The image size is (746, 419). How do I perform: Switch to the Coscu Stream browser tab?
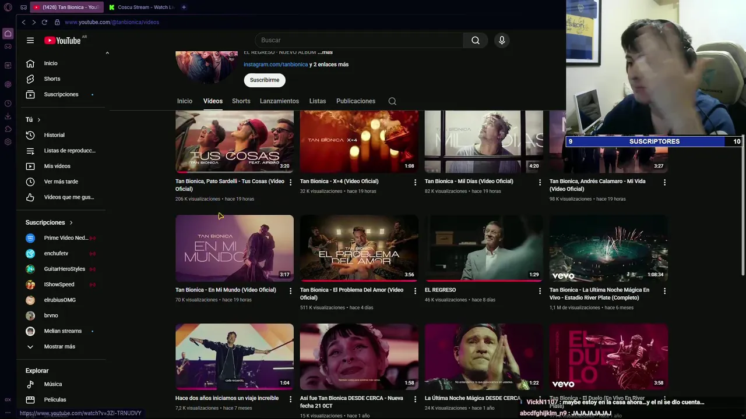point(141,7)
